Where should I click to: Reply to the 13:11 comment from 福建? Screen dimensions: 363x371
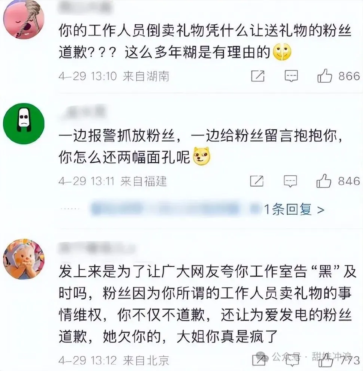tap(290, 181)
